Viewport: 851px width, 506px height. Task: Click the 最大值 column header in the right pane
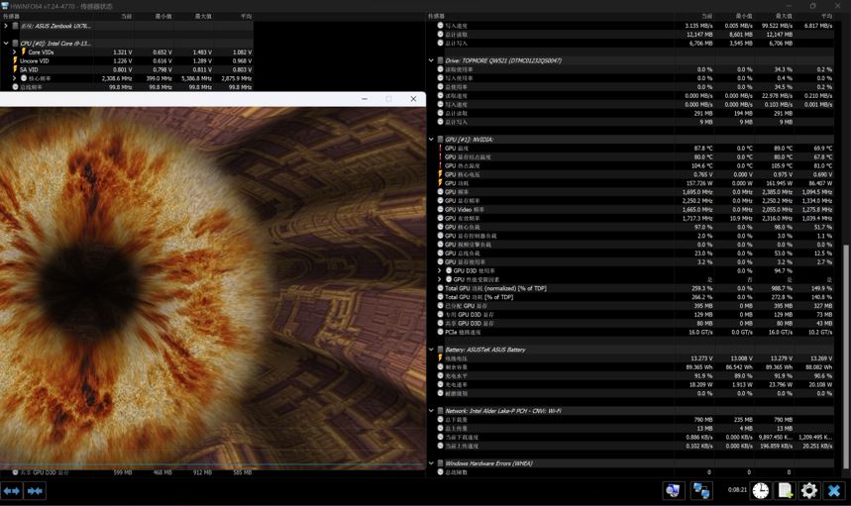click(784, 16)
